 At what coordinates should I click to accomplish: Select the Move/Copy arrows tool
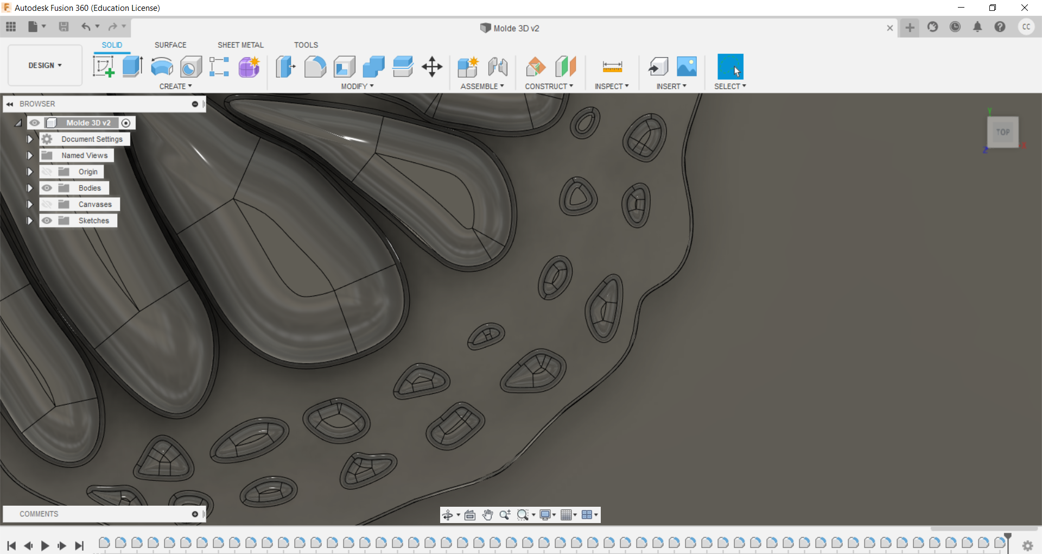coord(432,67)
